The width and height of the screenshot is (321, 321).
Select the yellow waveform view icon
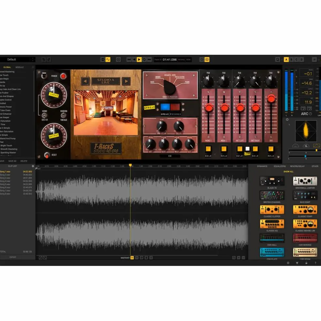(108, 60)
